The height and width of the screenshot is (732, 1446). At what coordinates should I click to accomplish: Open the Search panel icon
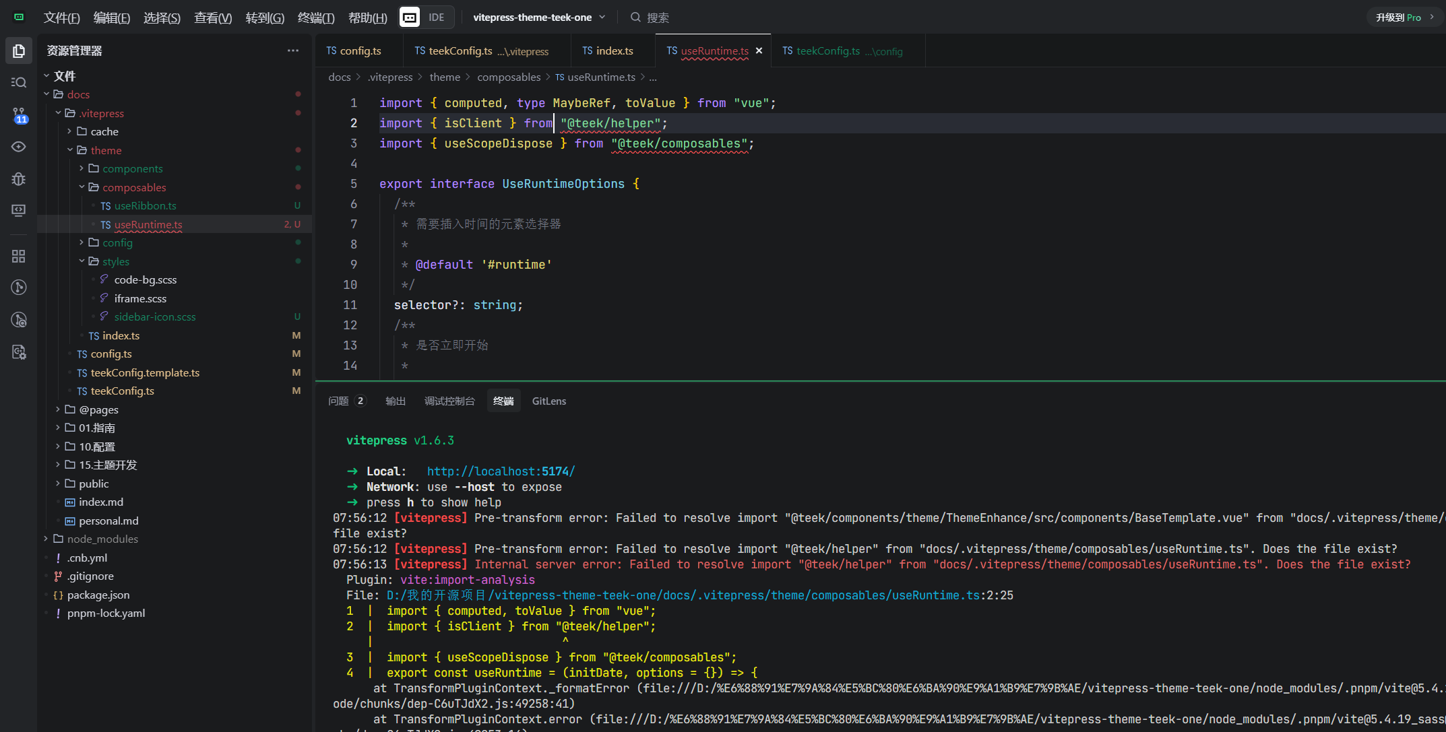point(19,82)
